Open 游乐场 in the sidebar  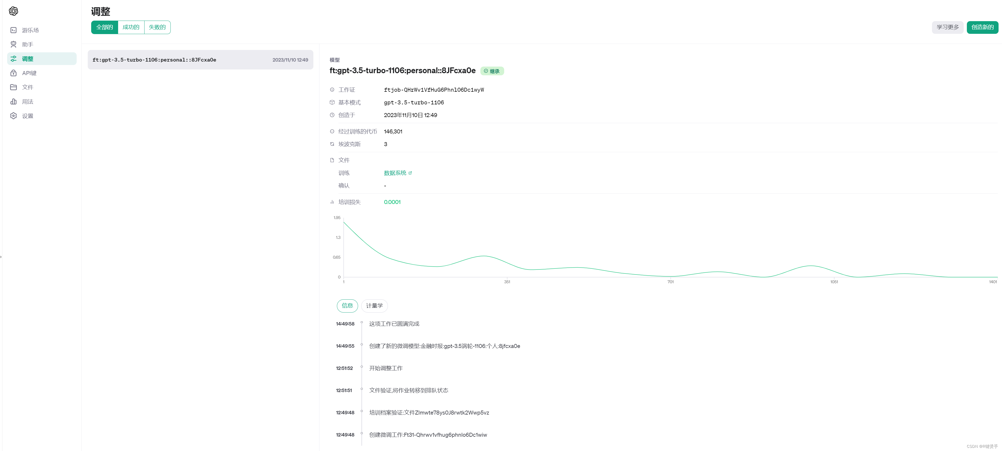click(42, 30)
